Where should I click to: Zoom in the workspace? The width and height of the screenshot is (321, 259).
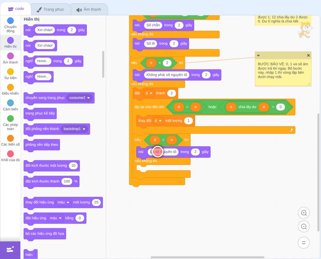click(x=304, y=213)
